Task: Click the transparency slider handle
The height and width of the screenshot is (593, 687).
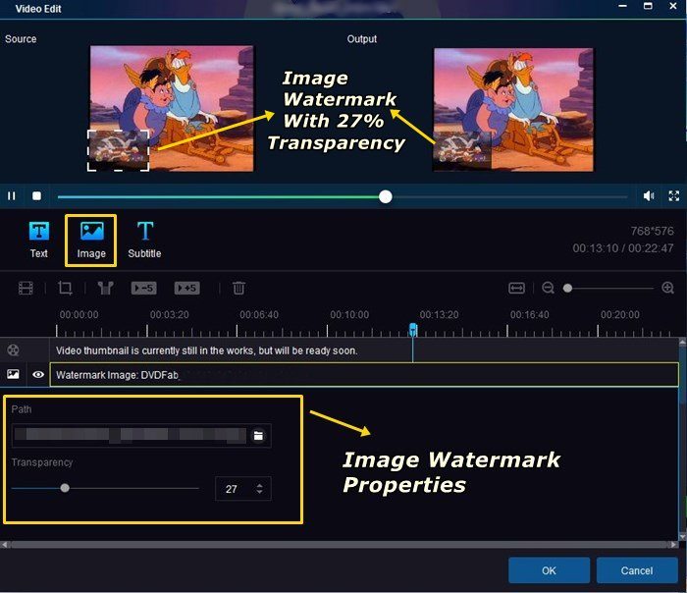Action: click(65, 488)
